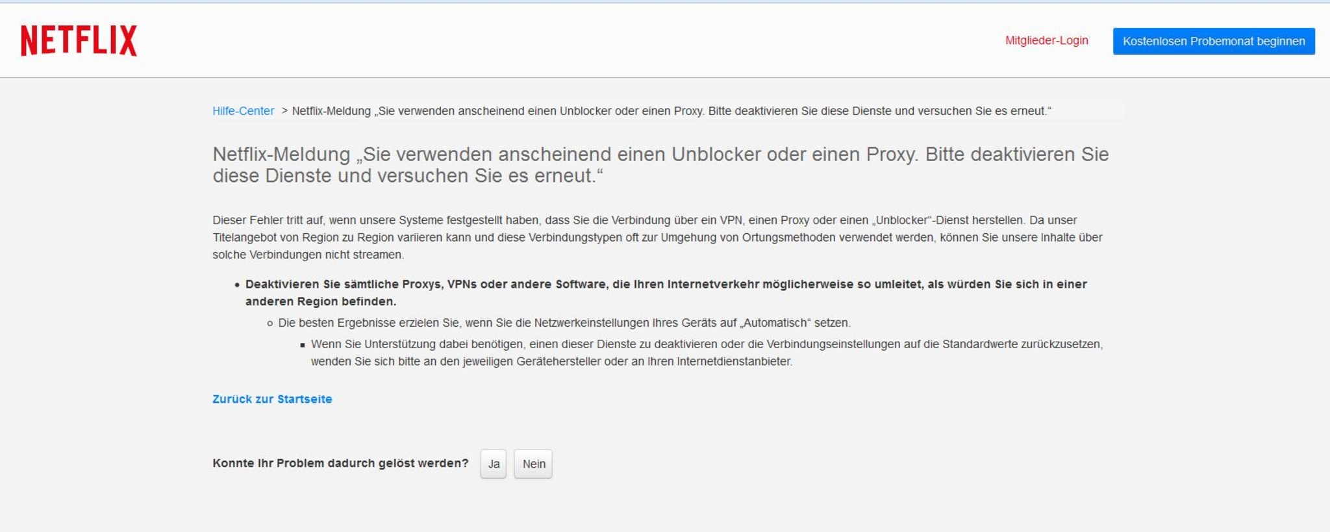
Task: Answer Ja to problem solved question
Action: (494, 464)
